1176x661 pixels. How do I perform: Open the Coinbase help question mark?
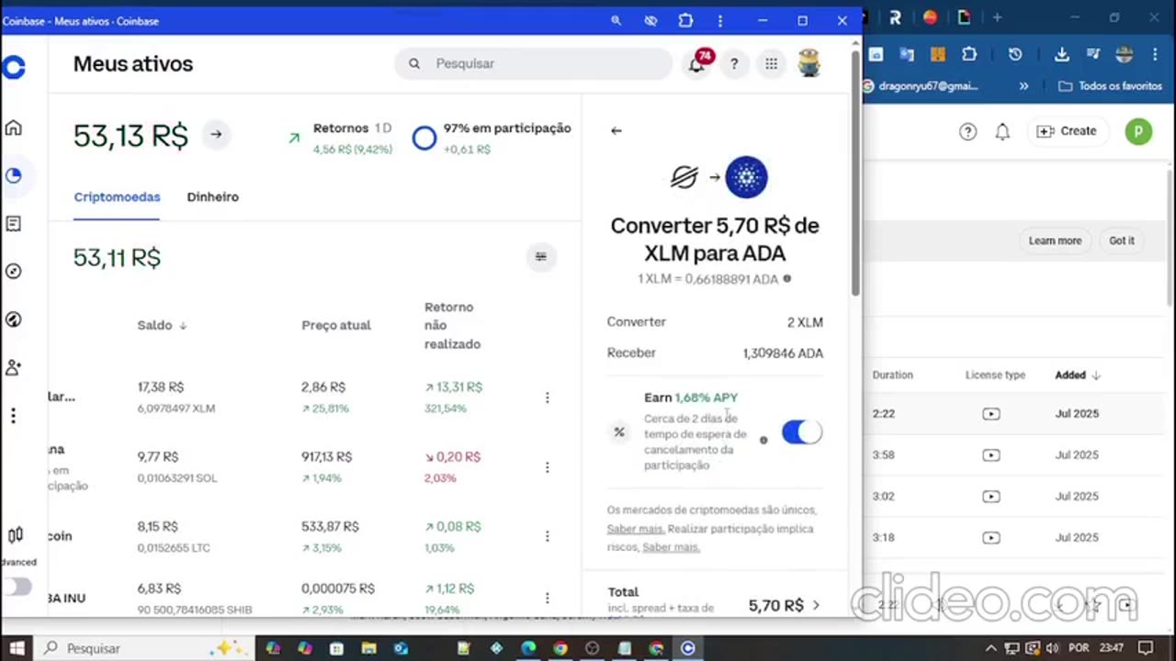pos(734,63)
